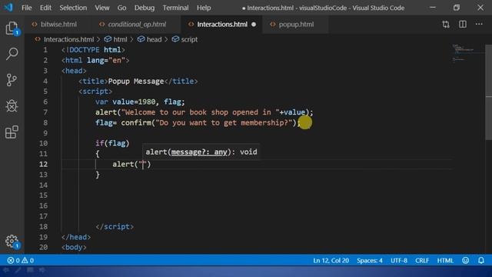Open the View menu
The image size is (492, 277).
pos(102,8)
